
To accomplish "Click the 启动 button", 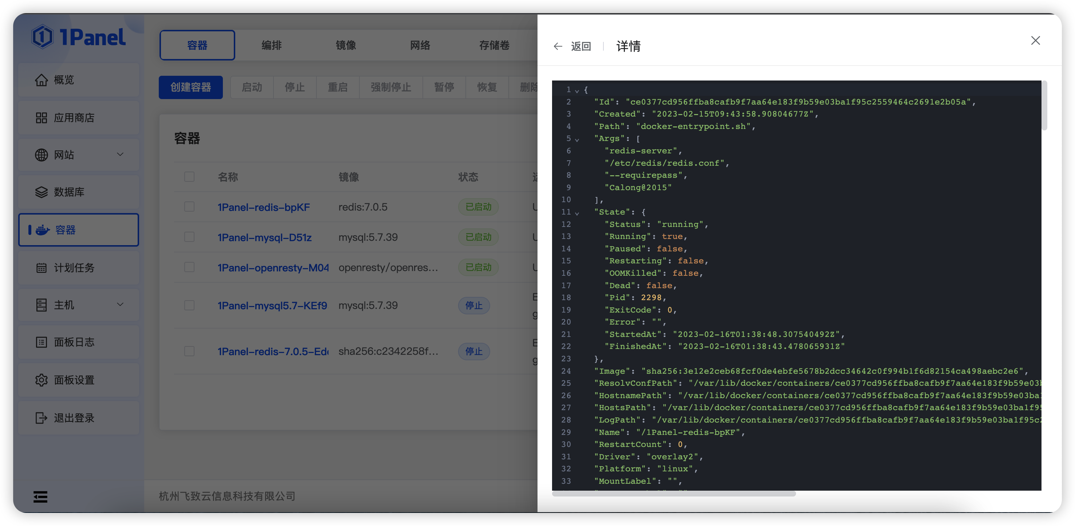I will (x=252, y=87).
